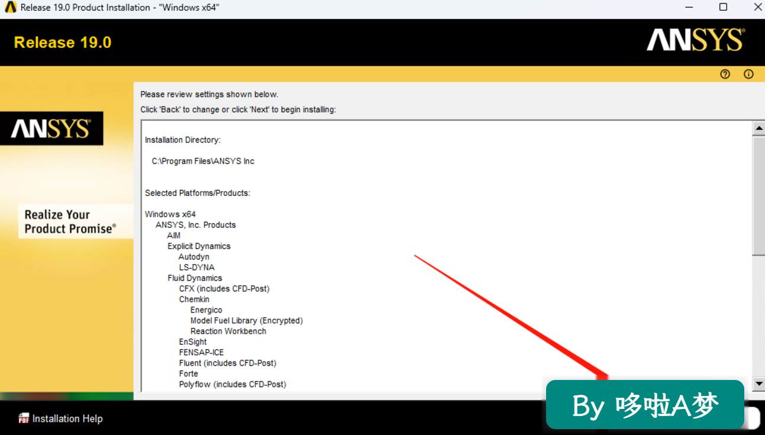The image size is (765, 435).
Task: Maximize the Product Installation window
Action: 723,8
